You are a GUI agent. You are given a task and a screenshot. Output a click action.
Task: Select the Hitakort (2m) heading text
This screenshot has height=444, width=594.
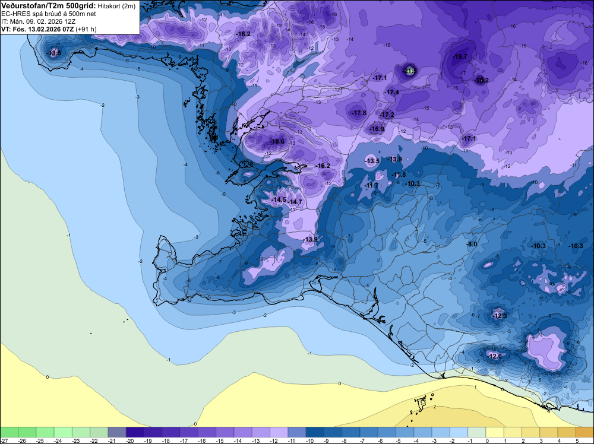click(116, 6)
